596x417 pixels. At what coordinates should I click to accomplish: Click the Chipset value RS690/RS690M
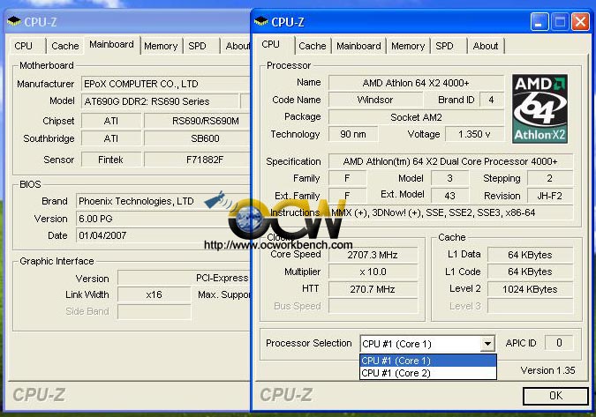[197, 121]
